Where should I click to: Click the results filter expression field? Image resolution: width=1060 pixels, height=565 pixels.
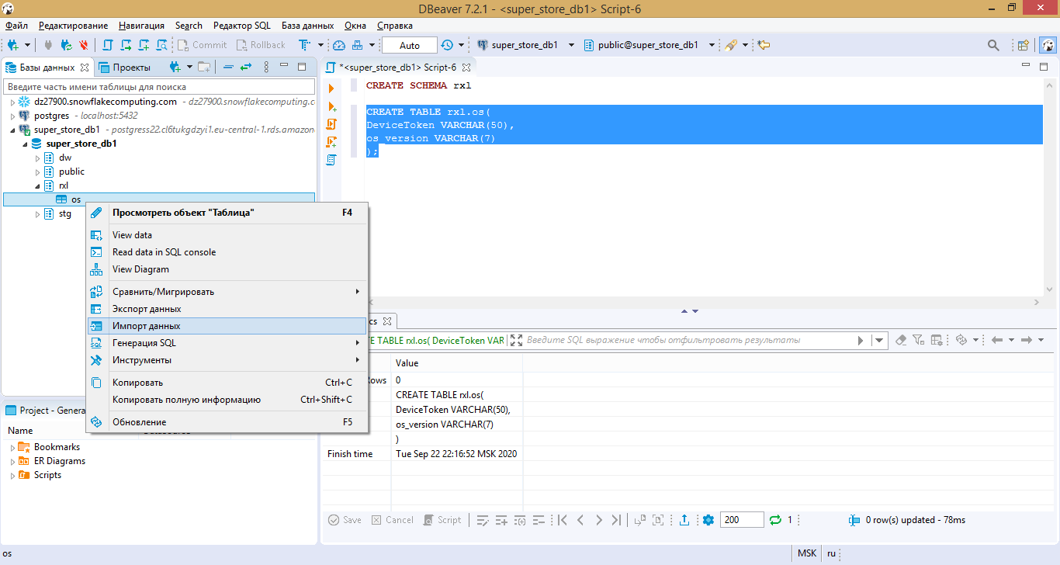click(x=688, y=340)
